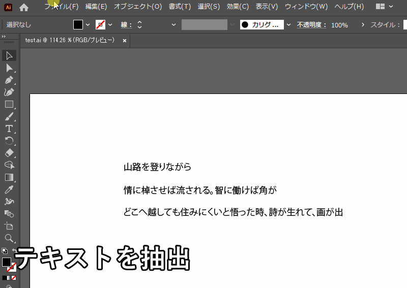Viewport: 407px width, 288px height.
Task: Select the Curvature tool
Action: [x=9, y=92]
